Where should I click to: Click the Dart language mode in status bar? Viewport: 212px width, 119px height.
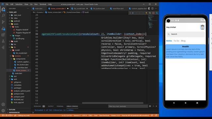(96, 115)
